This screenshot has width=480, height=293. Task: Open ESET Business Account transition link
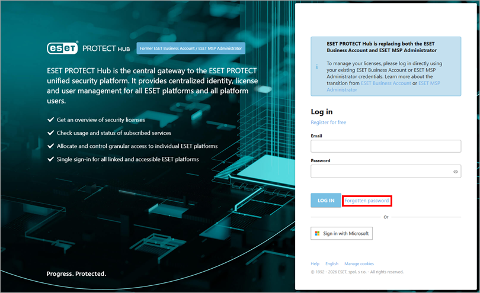coord(386,83)
